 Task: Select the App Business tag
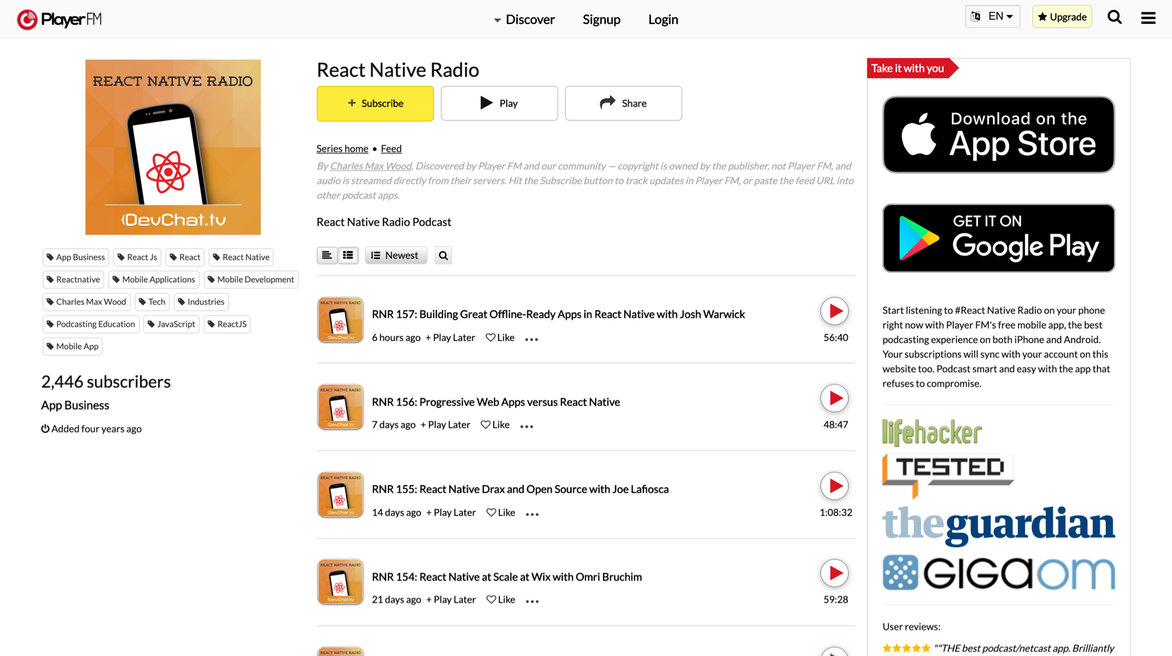point(76,258)
